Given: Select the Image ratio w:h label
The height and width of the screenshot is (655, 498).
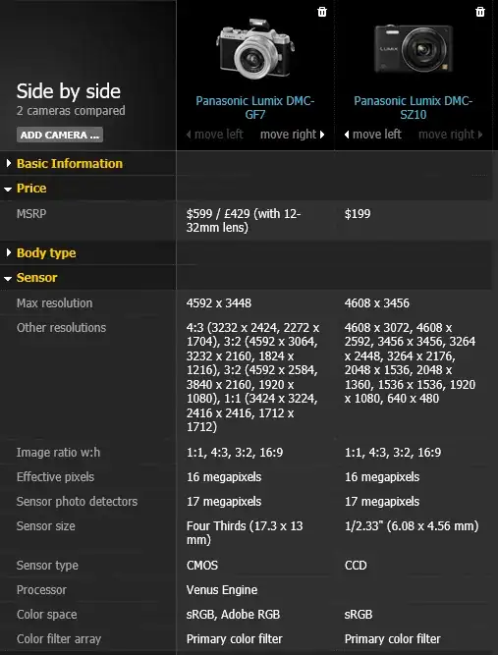Looking at the screenshot, I should [x=58, y=453].
